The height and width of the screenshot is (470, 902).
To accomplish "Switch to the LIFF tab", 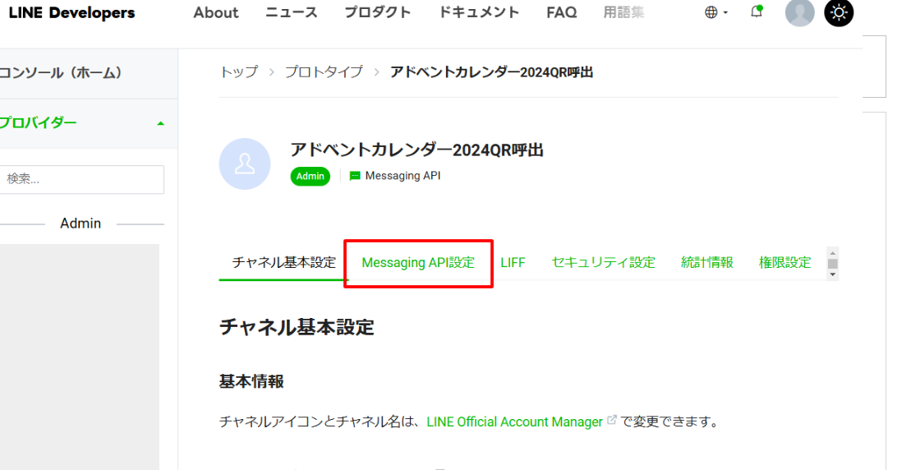I will [x=513, y=262].
